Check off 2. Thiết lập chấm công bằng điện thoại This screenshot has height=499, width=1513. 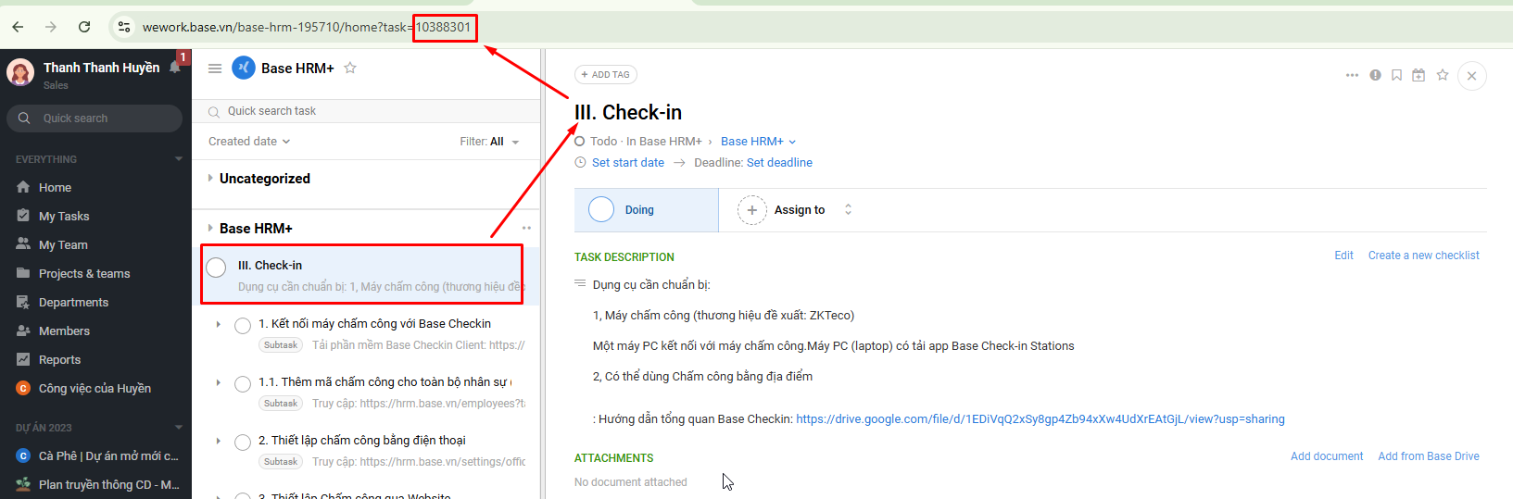tap(243, 443)
